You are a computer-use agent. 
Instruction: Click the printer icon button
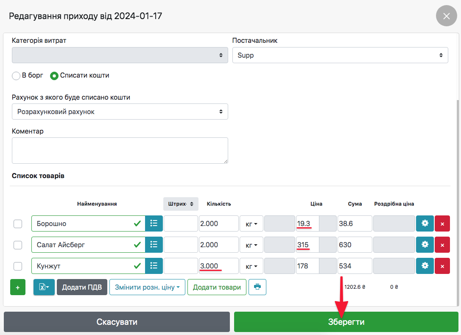tap(257, 287)
